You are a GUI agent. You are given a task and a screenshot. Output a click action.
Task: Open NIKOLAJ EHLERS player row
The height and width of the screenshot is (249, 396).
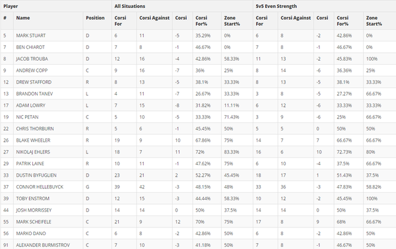[x=198, y=152]
